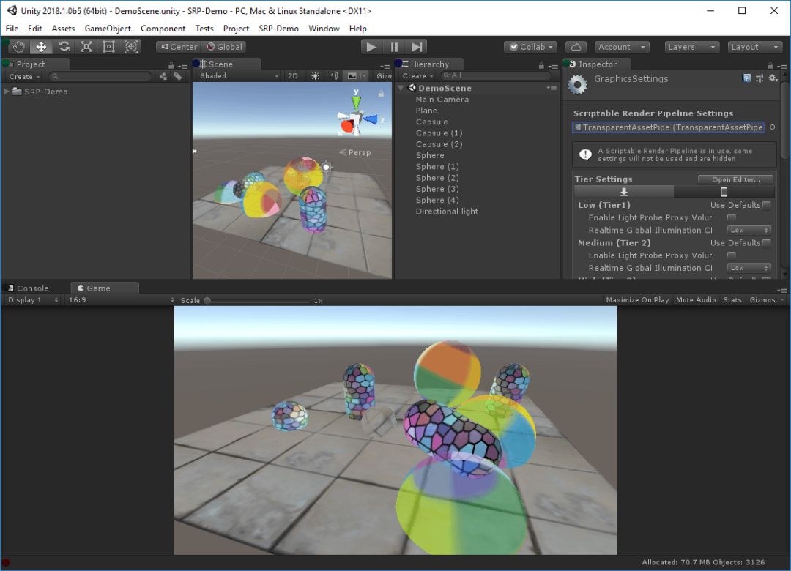The image size is (791, 571).
Task: Open GraphicsSettings gear menu
Action: coord(773,78)
